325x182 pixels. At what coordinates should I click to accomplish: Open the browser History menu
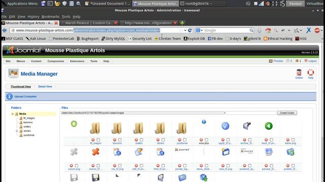[x=34, y=17]
